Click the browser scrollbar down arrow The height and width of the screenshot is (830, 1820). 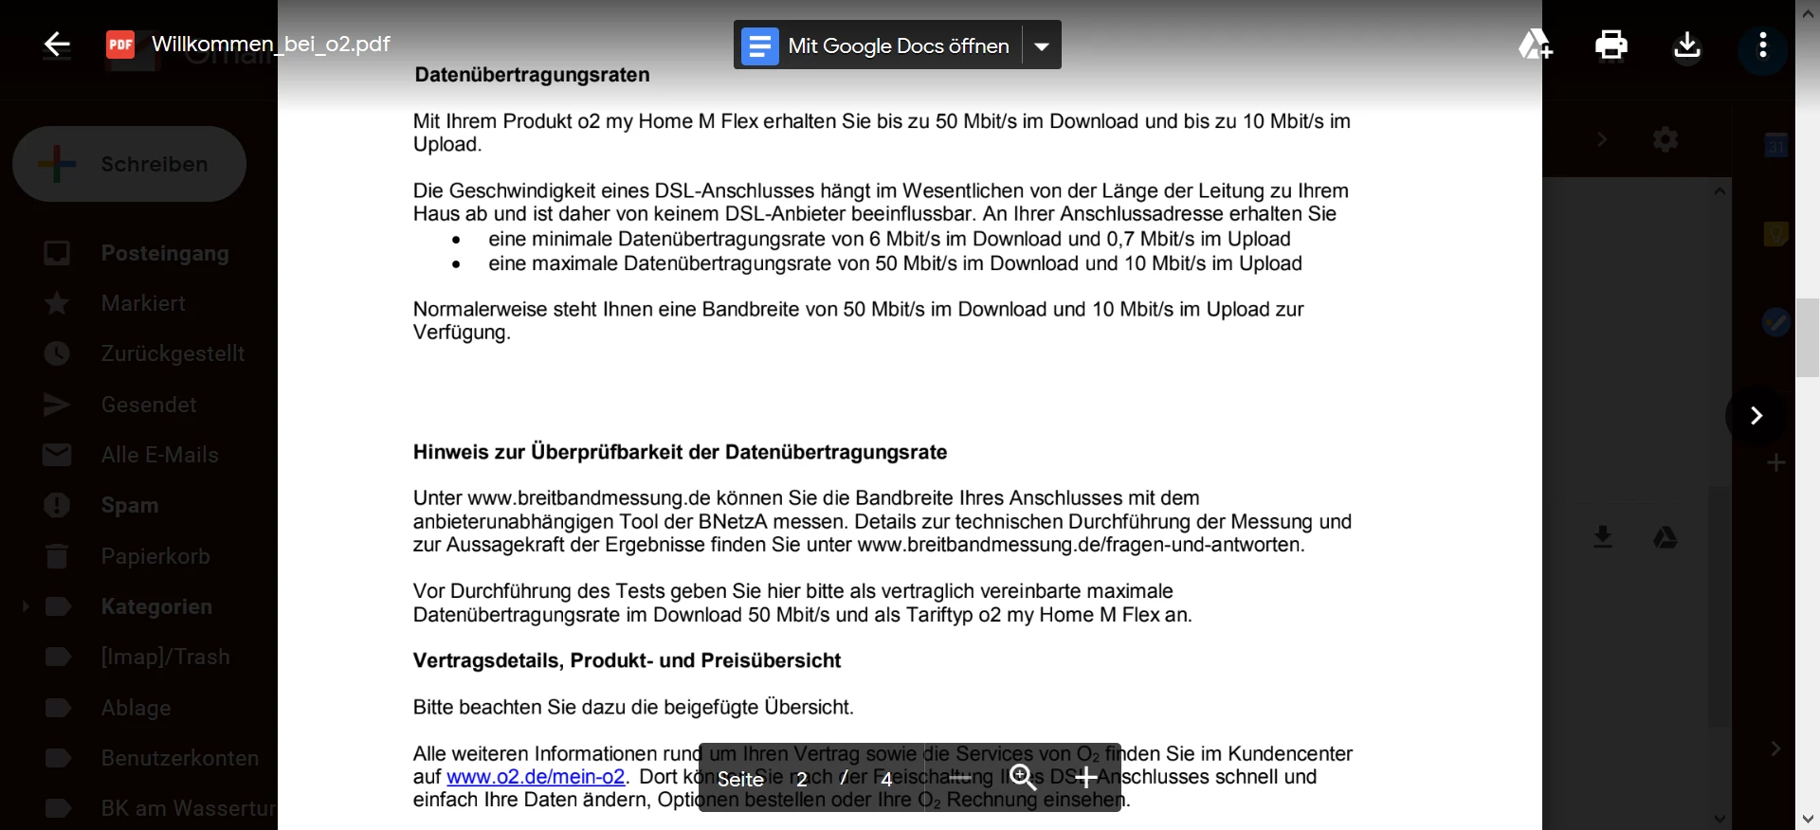(x=1808, y=819)
